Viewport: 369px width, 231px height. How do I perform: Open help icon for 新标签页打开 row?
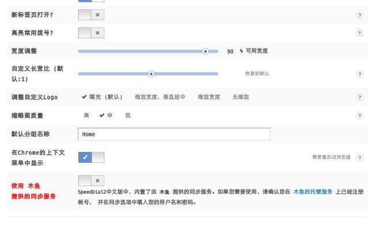[359, 16]
